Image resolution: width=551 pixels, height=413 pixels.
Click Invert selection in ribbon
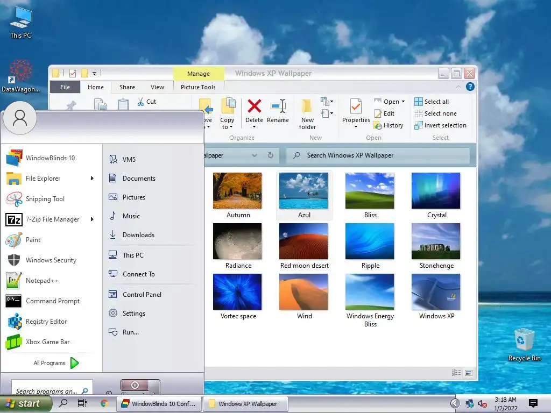[440, 125]
